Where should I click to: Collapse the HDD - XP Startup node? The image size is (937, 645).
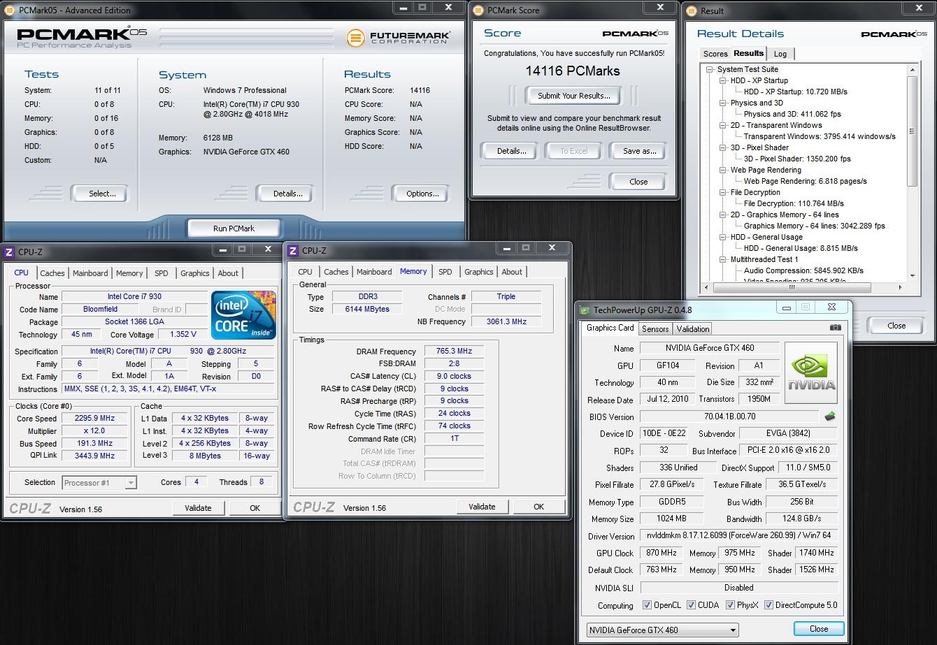pos(723,80)
